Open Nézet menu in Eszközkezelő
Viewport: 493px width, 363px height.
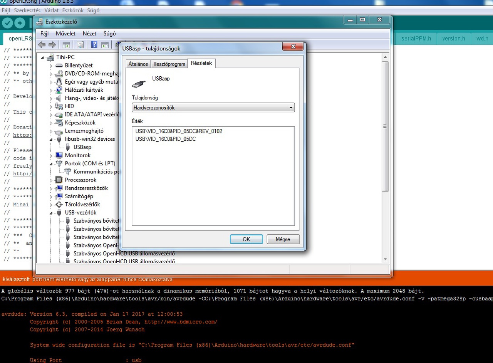coord(89,34)
